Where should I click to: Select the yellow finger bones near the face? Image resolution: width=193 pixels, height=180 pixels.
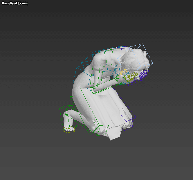124,71
